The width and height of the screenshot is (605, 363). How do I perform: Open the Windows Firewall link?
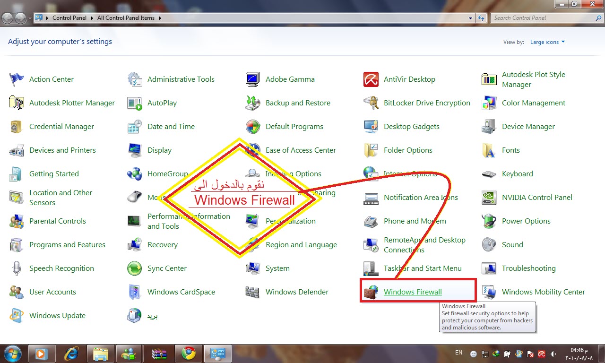[413, 292]
